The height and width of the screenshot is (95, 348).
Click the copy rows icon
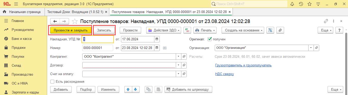(x=148, y=89)
